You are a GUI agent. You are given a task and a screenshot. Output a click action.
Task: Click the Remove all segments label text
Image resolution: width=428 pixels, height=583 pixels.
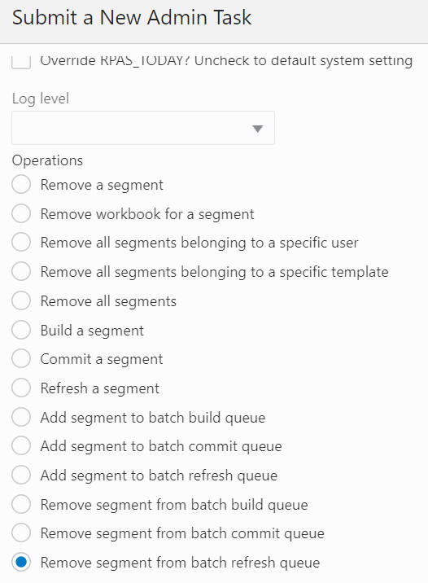[x=108, y=301]
